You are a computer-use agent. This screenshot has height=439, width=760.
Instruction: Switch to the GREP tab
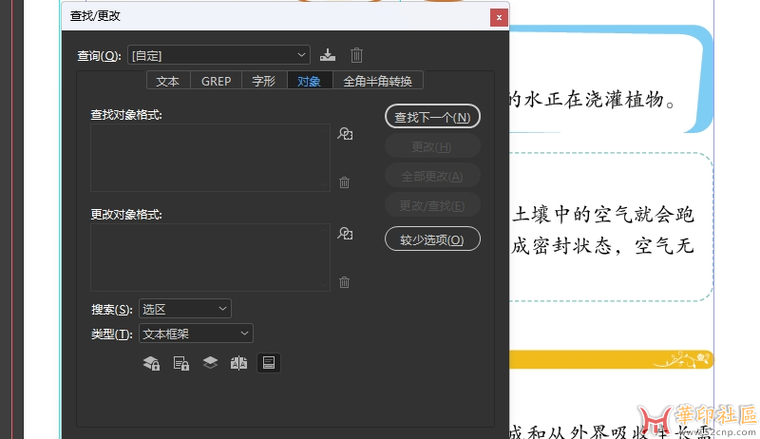217,81
